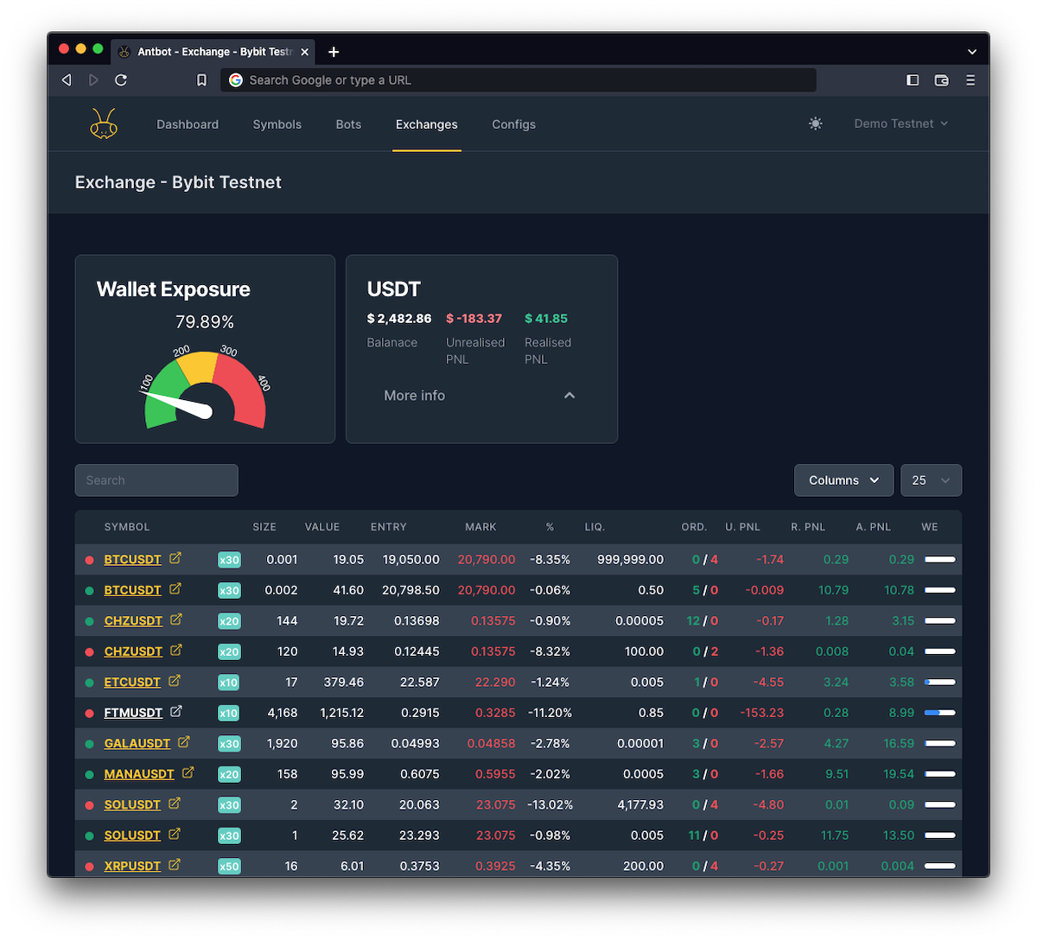Open the XRPUSDT symbol link
Viewport: 1037px width, 940px height.
pos(132,866)
